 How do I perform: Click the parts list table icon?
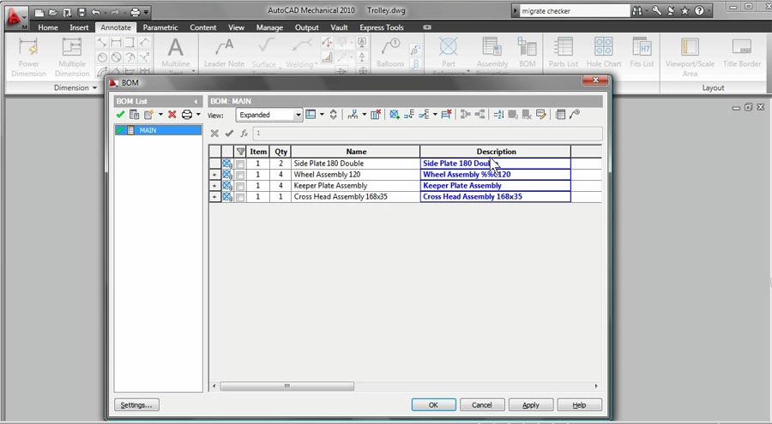click(x=560, y=115)
